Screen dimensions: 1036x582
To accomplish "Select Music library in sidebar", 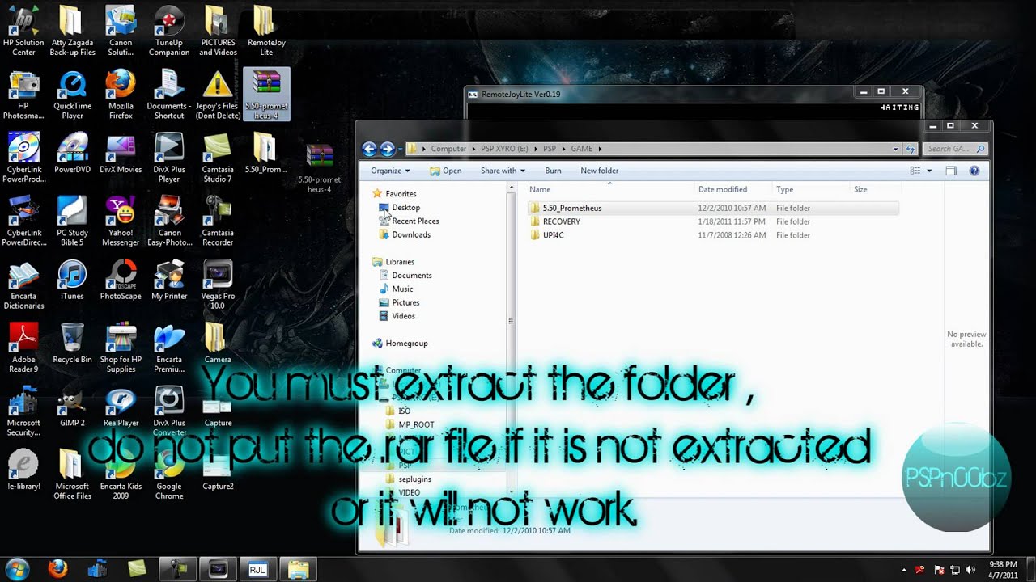I will pyautogui.click(x=396, y=289).
